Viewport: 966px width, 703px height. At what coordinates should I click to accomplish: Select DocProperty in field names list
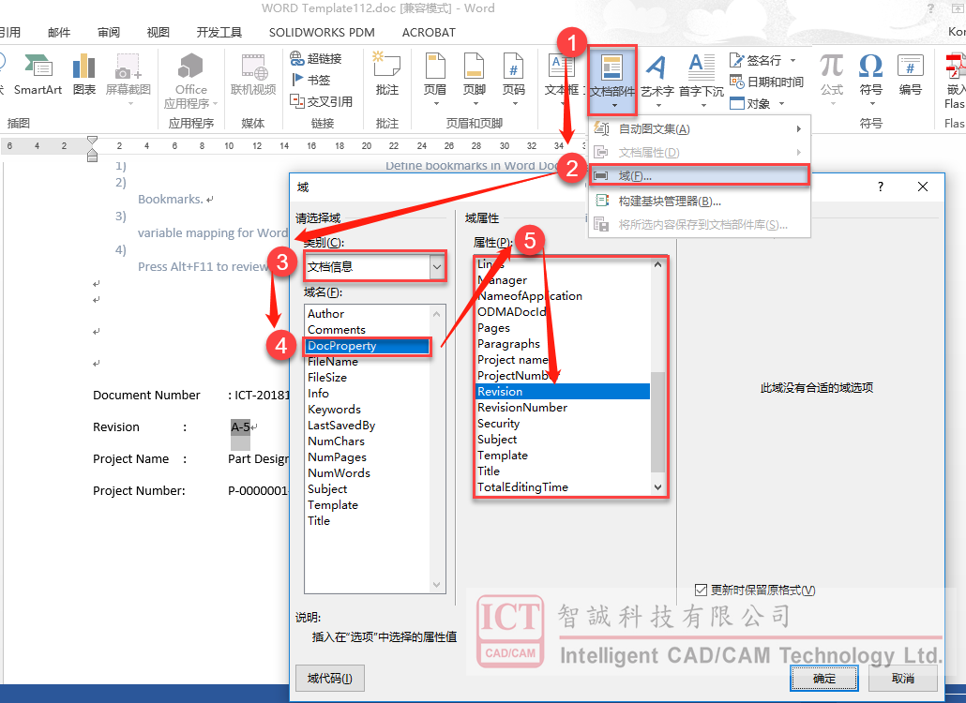click(368, 345)
